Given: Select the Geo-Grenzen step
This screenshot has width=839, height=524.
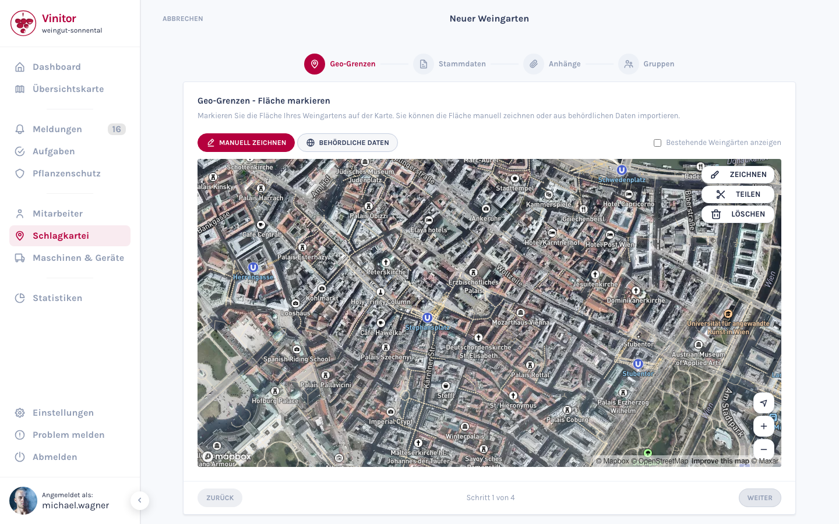Looking at the screenshot, I should click(x=340, y=64).
